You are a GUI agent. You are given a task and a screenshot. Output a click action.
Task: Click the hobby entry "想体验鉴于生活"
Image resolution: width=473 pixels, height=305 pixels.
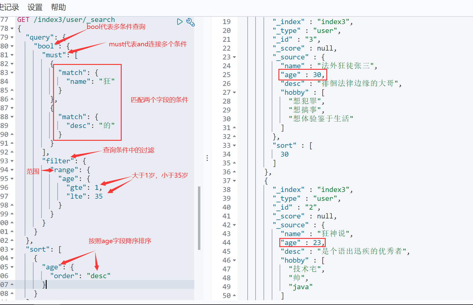tap(321, 119)
